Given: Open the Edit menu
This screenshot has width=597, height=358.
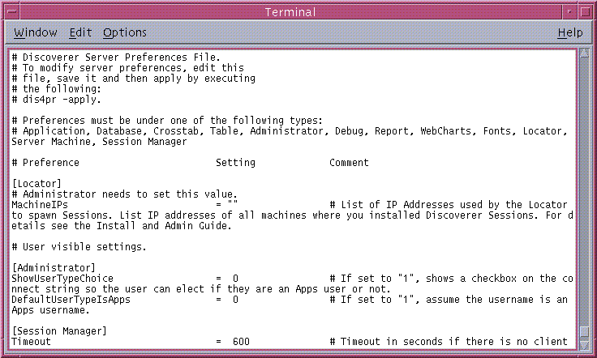Looking at the screenshot, I should [80, 32].
